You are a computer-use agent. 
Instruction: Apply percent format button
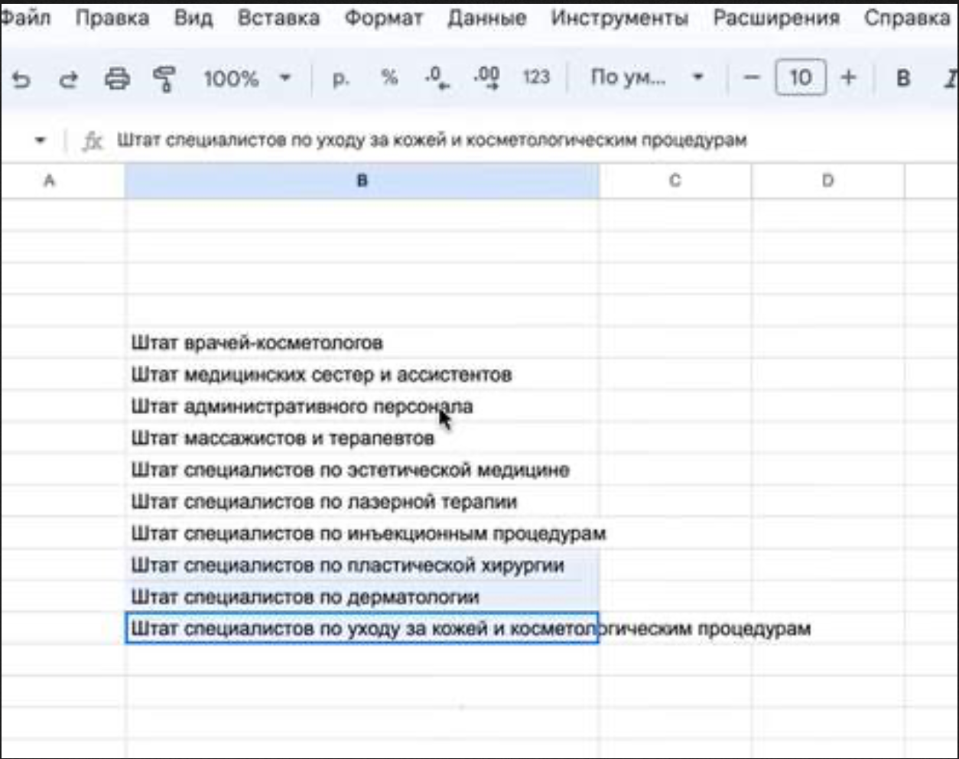pyautogui.click(x=389, y=77)
